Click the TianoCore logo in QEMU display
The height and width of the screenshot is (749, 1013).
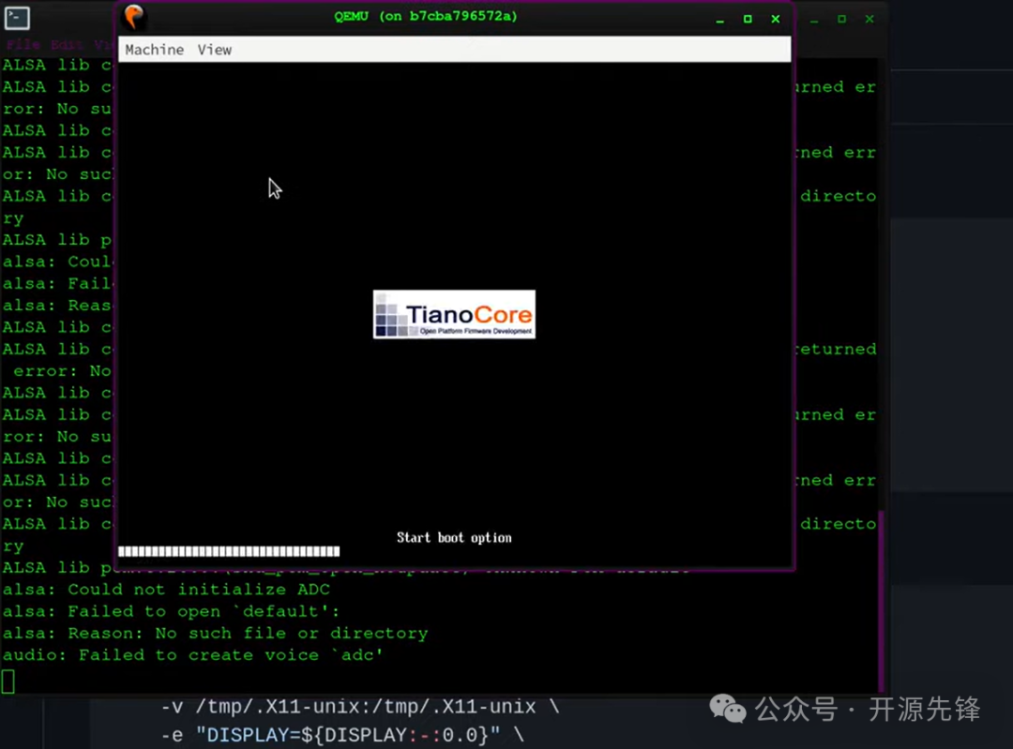pos(454,314)
